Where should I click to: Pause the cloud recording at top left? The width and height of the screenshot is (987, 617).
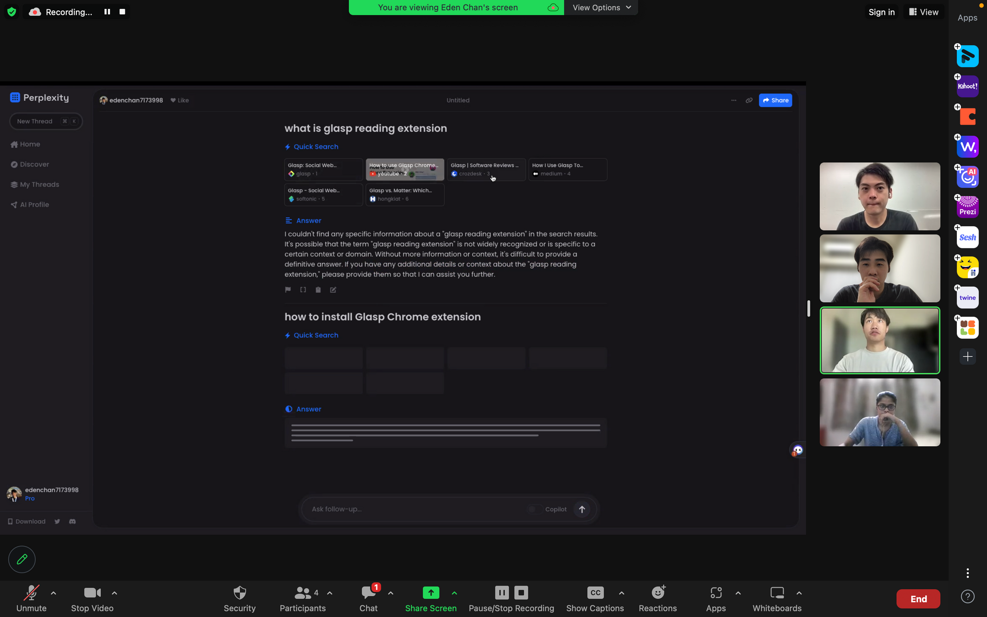pos(107,12)
